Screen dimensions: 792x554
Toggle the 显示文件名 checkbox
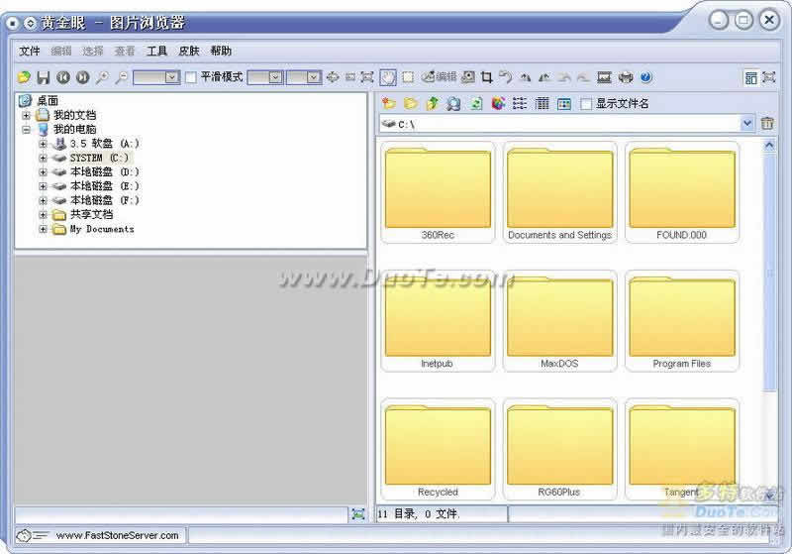click(x=586, y=104)
